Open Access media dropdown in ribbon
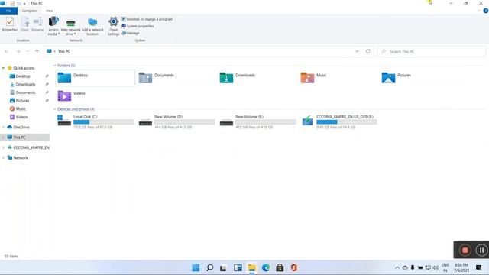Viewport: 489px width, 275px height. point(53,26)
